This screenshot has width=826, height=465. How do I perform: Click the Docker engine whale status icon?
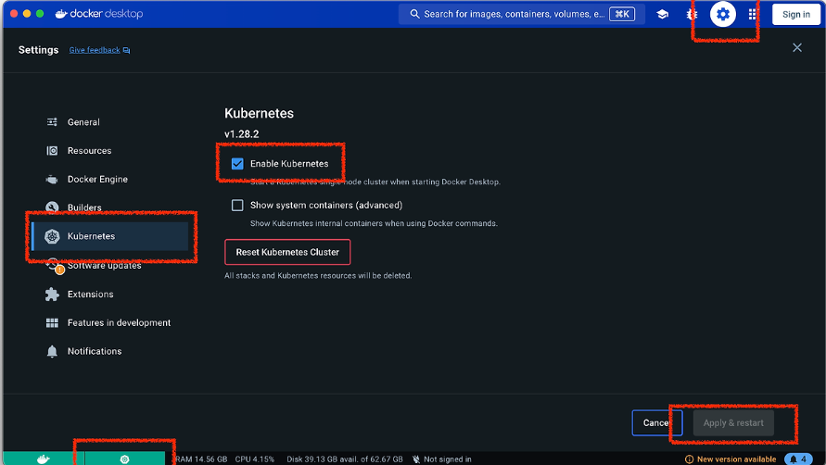coord(44,459)
